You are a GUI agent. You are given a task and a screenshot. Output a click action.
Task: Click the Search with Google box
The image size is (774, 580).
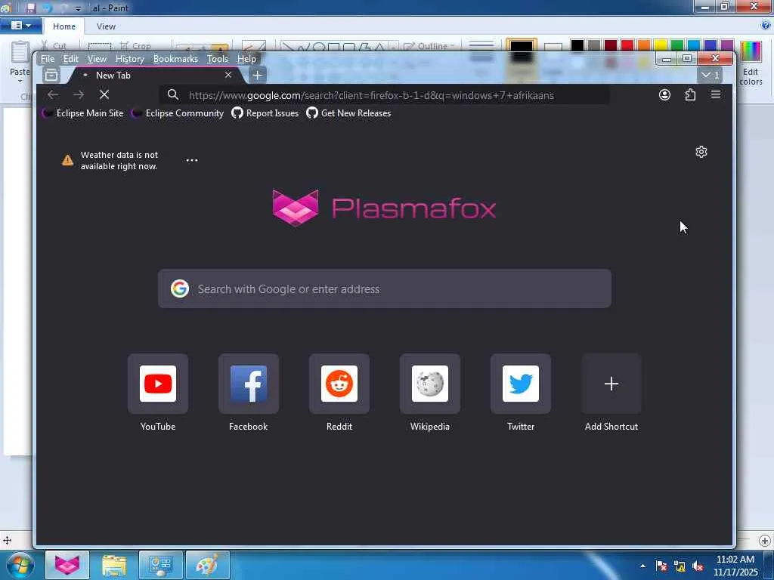[385, 288]
